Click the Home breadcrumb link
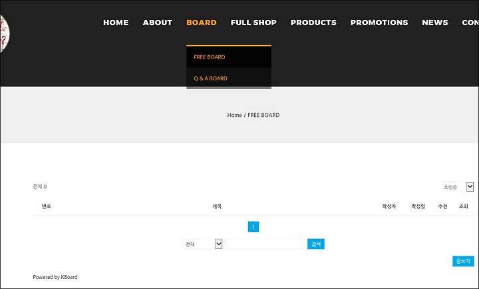The image size is (479, 289). point(234,115)
